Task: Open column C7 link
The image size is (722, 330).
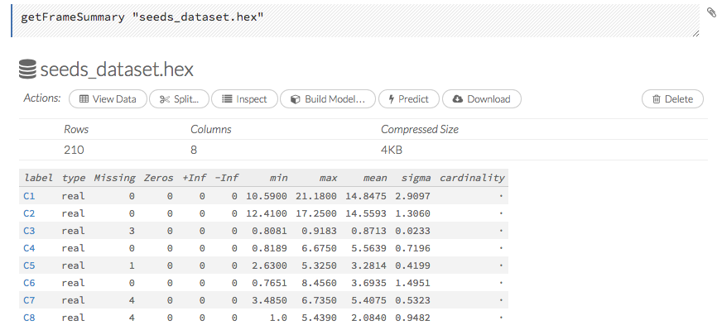Action: [29, 300]
